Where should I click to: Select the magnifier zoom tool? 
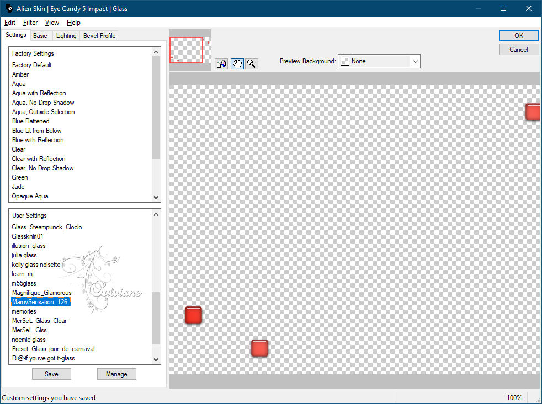point(252,63)
